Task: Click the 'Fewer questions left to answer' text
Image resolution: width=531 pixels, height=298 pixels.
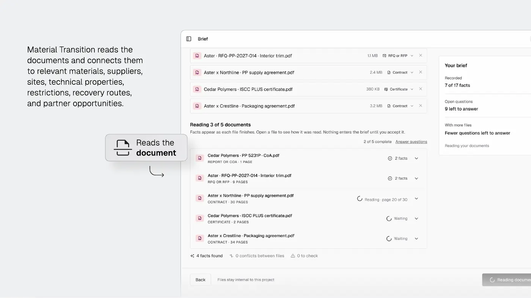Action: 478,133
